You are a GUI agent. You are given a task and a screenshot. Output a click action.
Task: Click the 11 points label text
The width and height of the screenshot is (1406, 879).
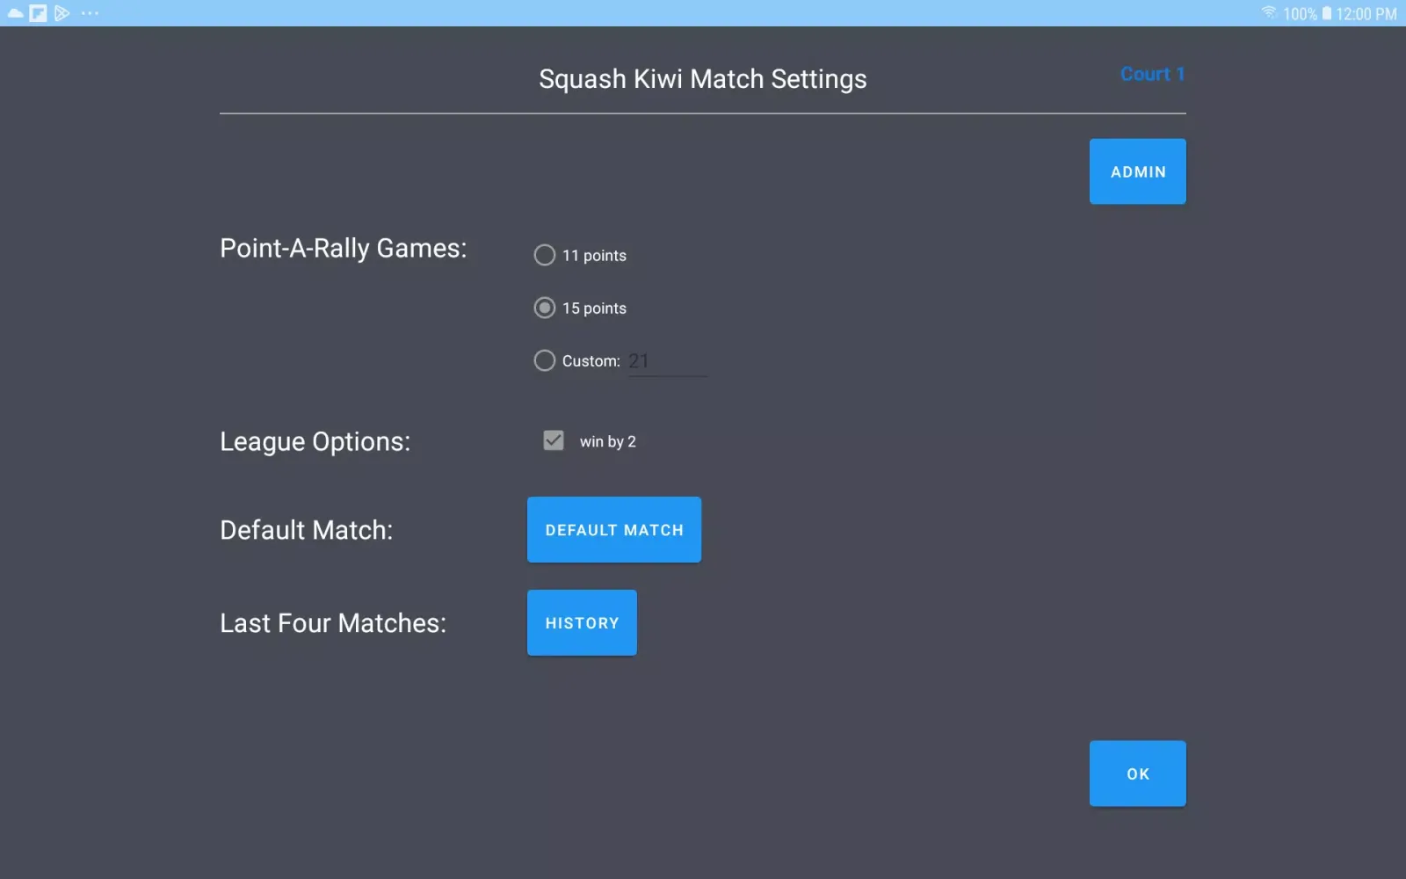[x=594, y=256]
